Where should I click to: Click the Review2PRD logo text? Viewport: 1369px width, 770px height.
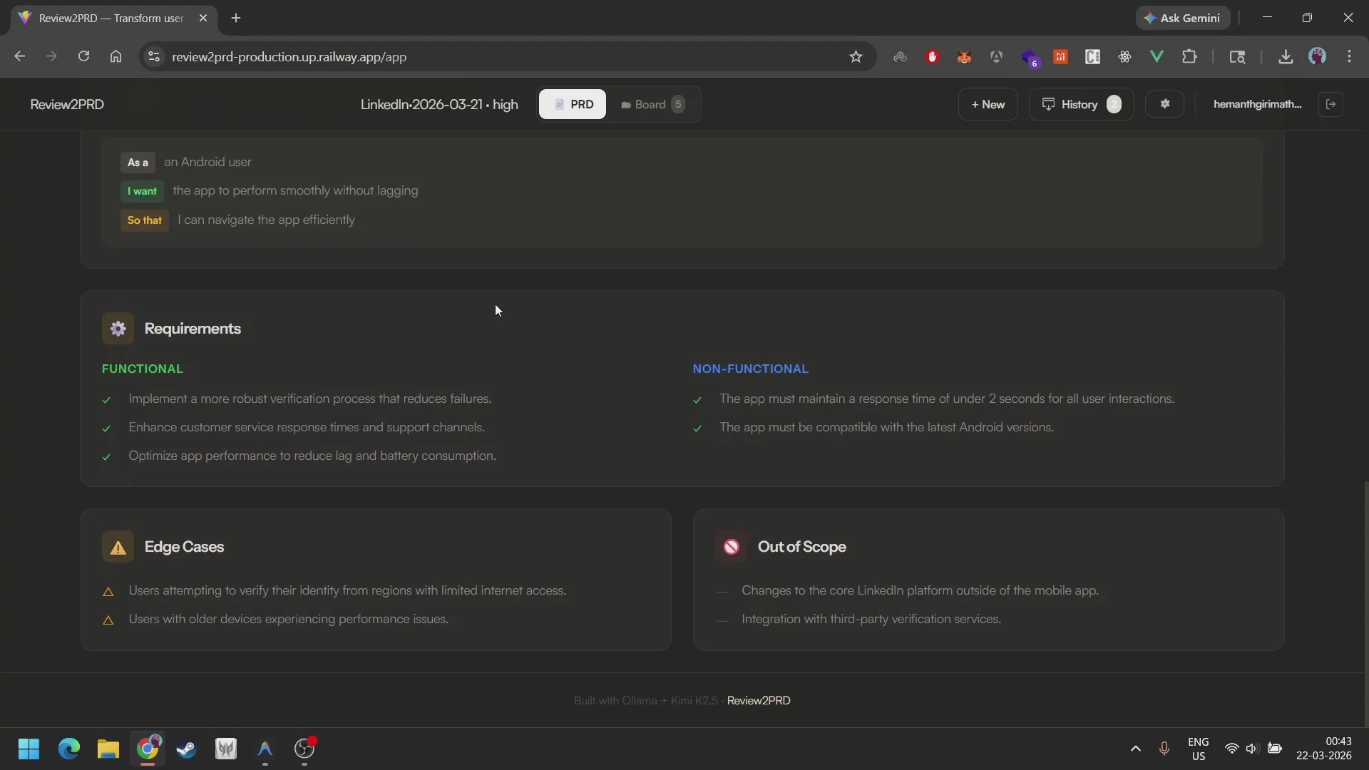click(x=67, y=104)
